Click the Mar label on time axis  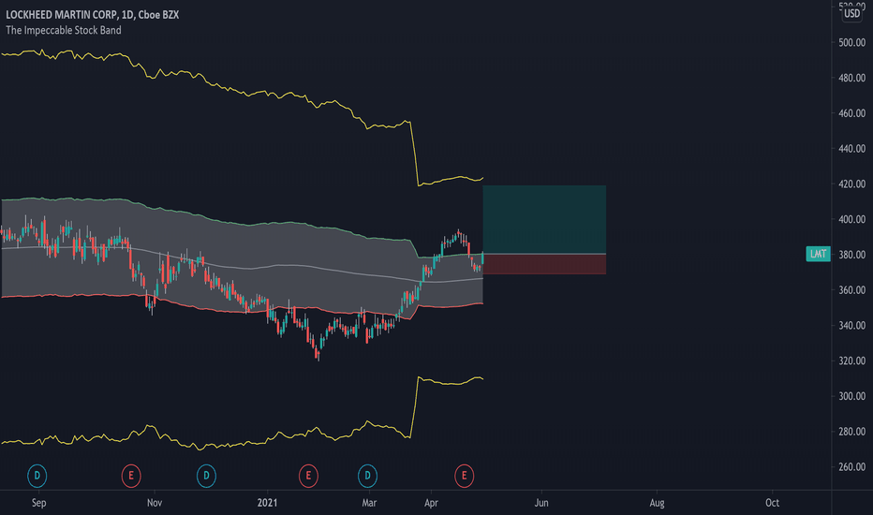coord(369,503)
